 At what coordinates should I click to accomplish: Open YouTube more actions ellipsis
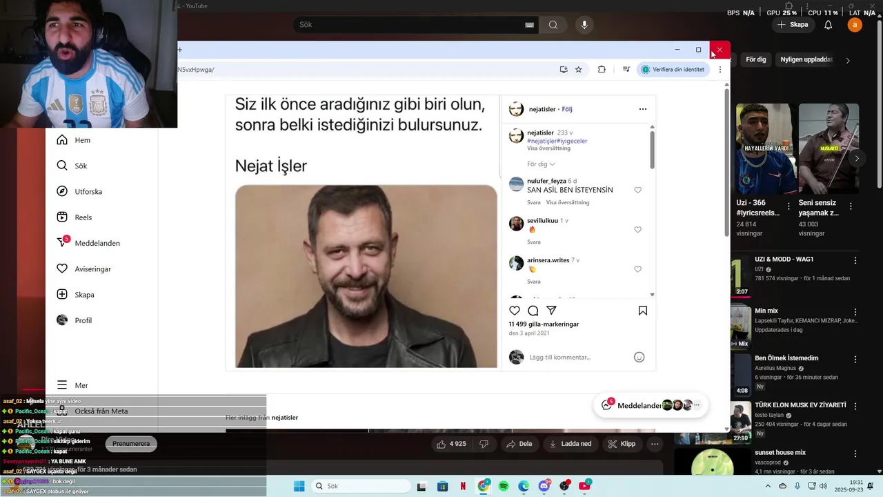click(x=655, y=444)
